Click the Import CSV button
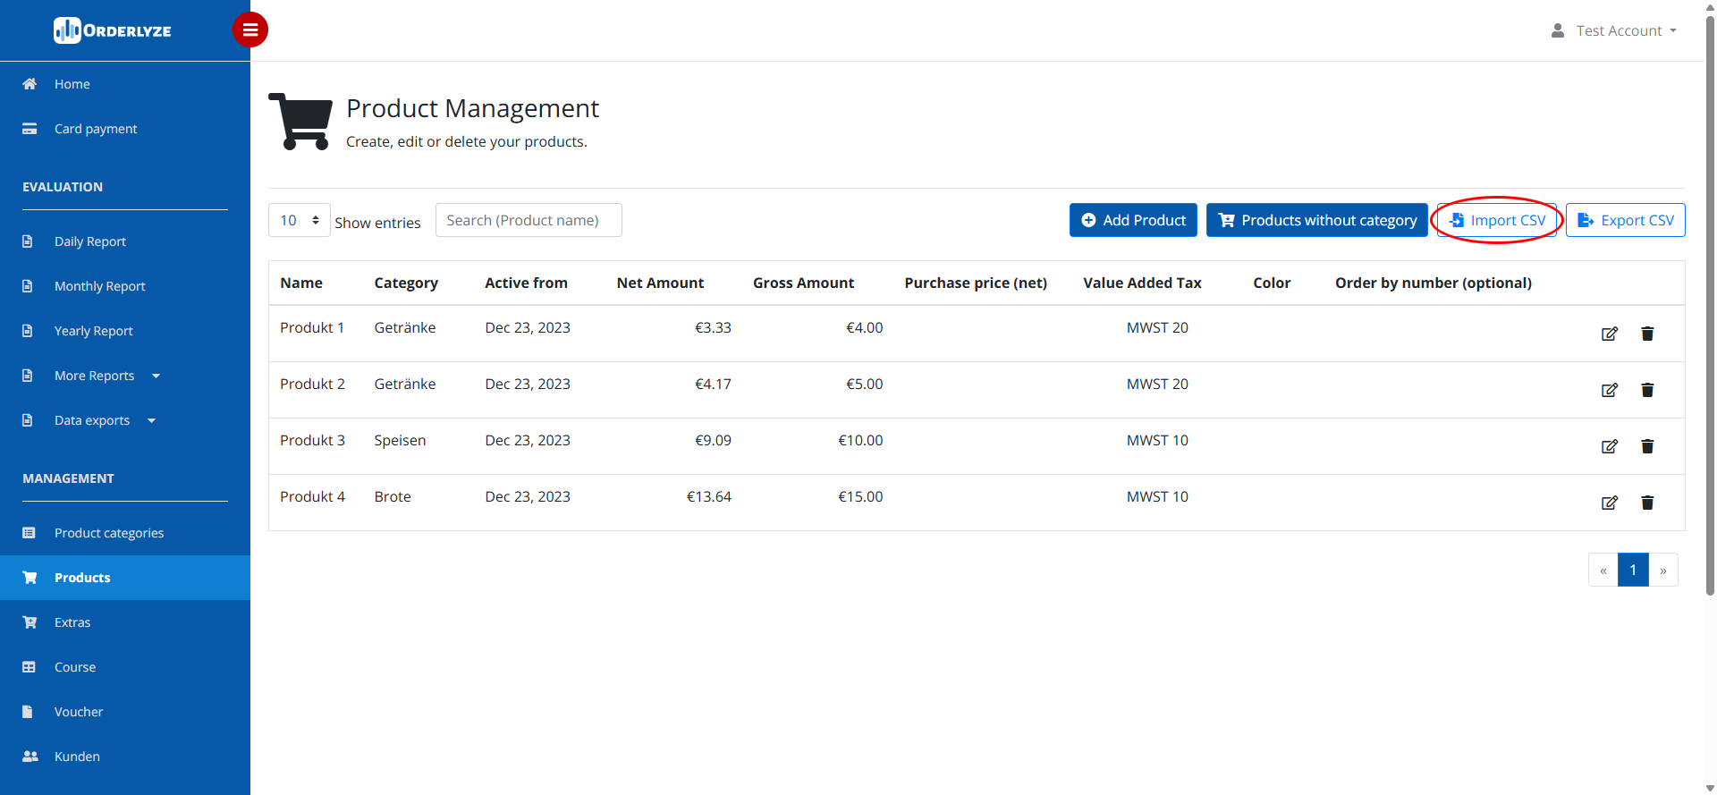1717x795 pixels. pyautogui.click(x=1497, y=220)
